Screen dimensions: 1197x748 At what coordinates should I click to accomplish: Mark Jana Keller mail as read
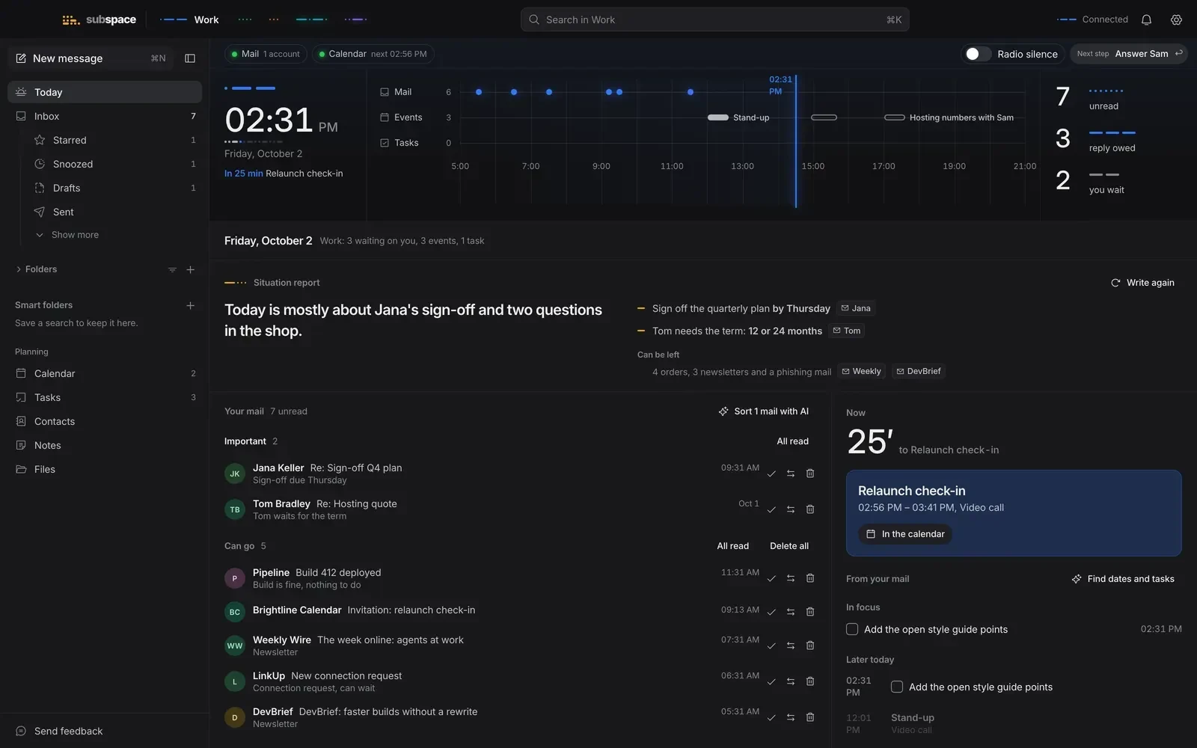[771, 473]
